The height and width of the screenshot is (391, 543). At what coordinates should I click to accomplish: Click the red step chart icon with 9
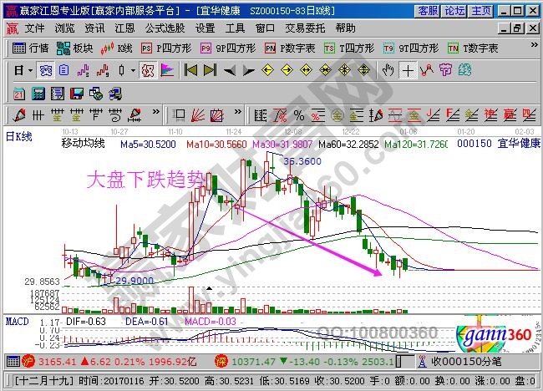tap(103, 71)
